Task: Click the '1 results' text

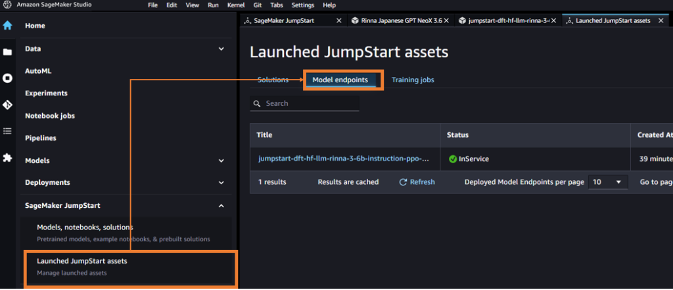Action: (x=272, y=182)
